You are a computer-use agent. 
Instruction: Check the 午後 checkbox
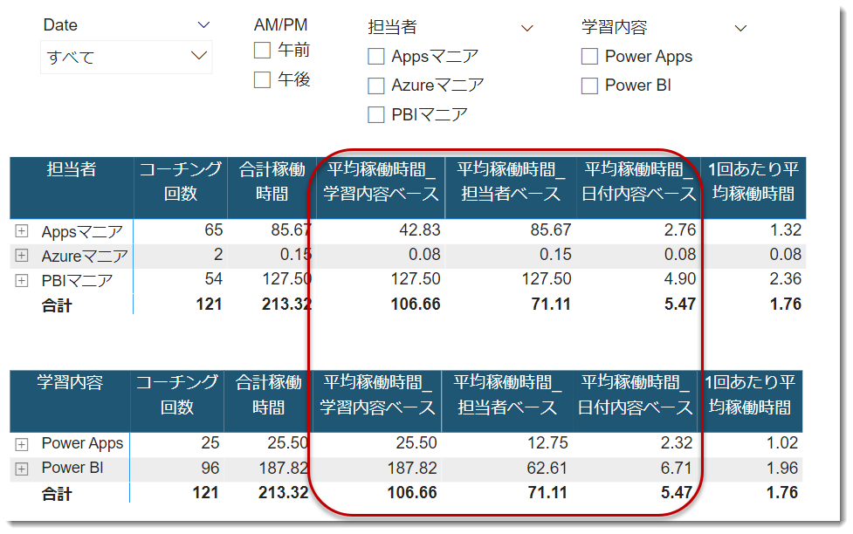(x=262, y=80)
